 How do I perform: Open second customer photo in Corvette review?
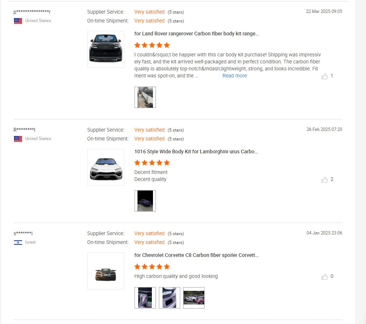(x=170, y=298)
